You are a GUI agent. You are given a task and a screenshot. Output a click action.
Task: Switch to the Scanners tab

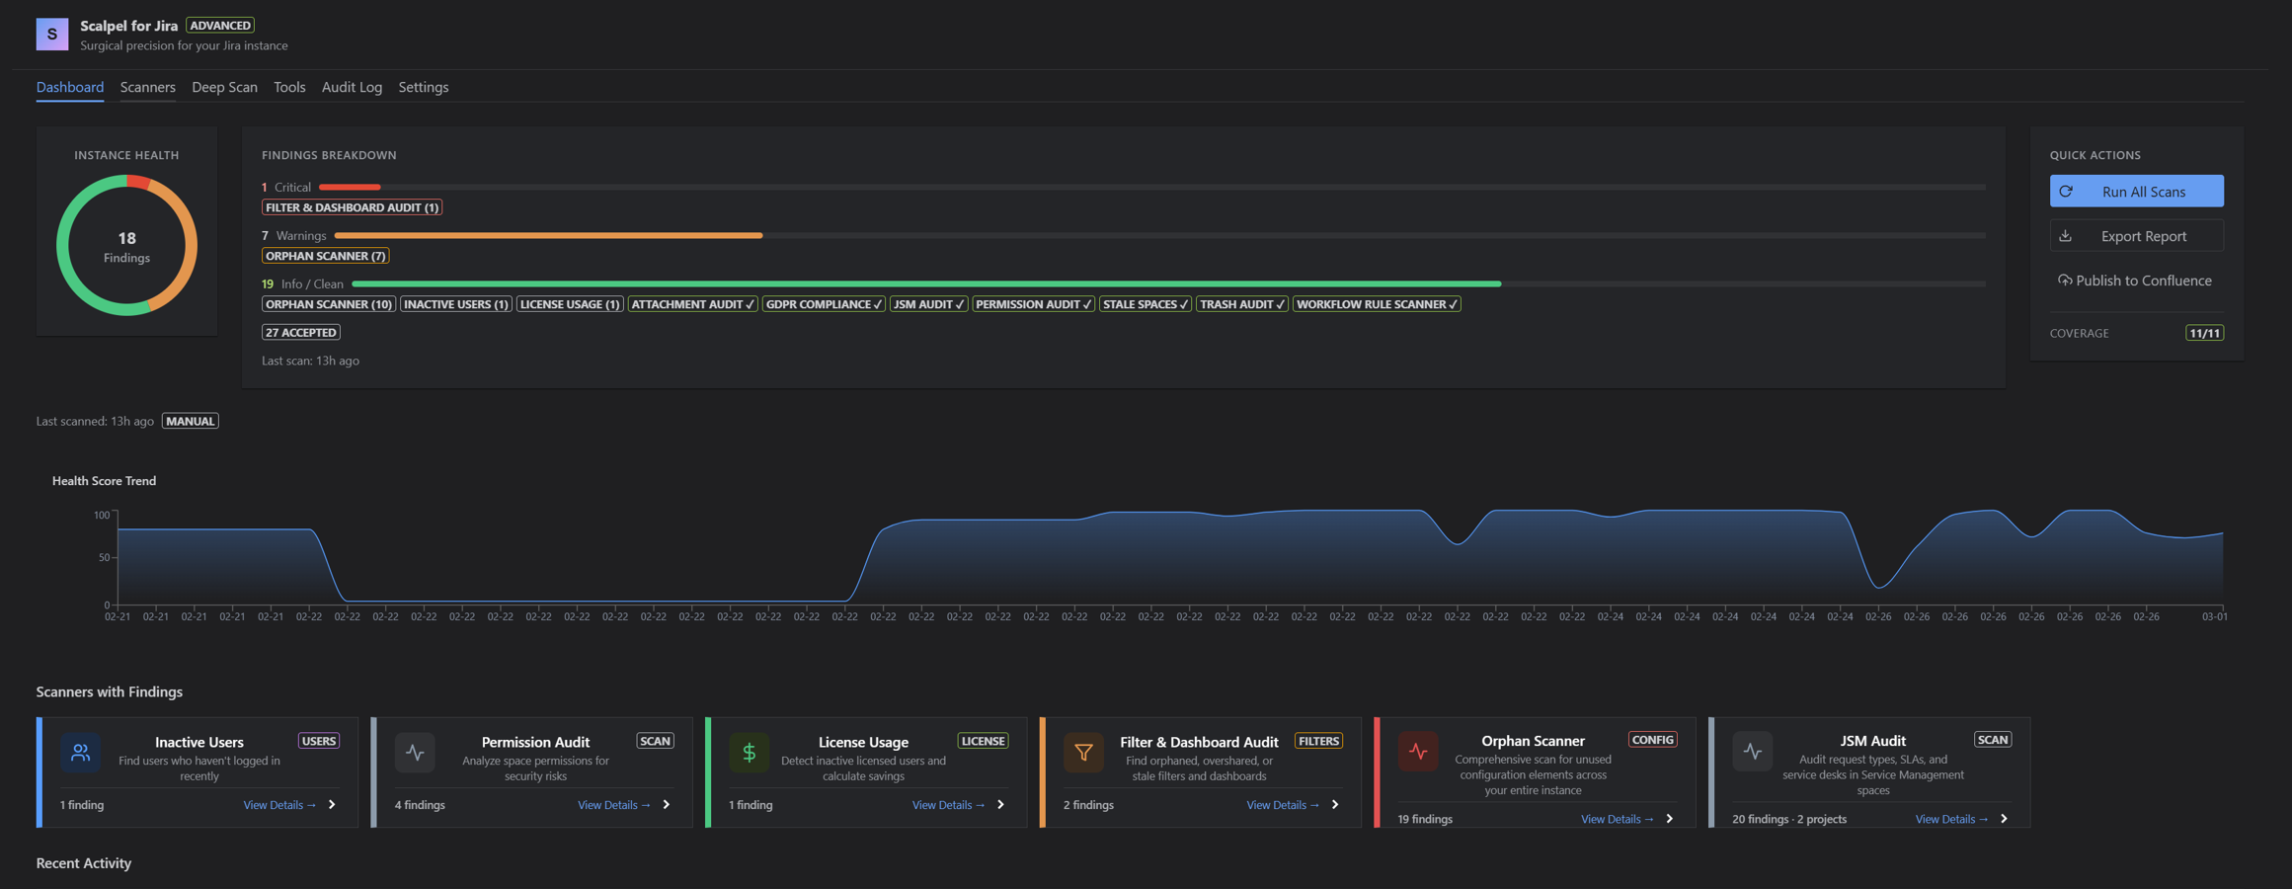[148, 87]
